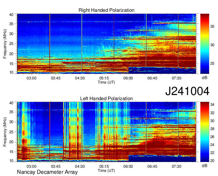The image size is (218, 176).
Task: Click 06:00 time tick on Right Handed plot
Action: (128, 78)
